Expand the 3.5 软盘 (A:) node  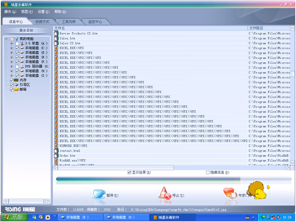[12, 44]
